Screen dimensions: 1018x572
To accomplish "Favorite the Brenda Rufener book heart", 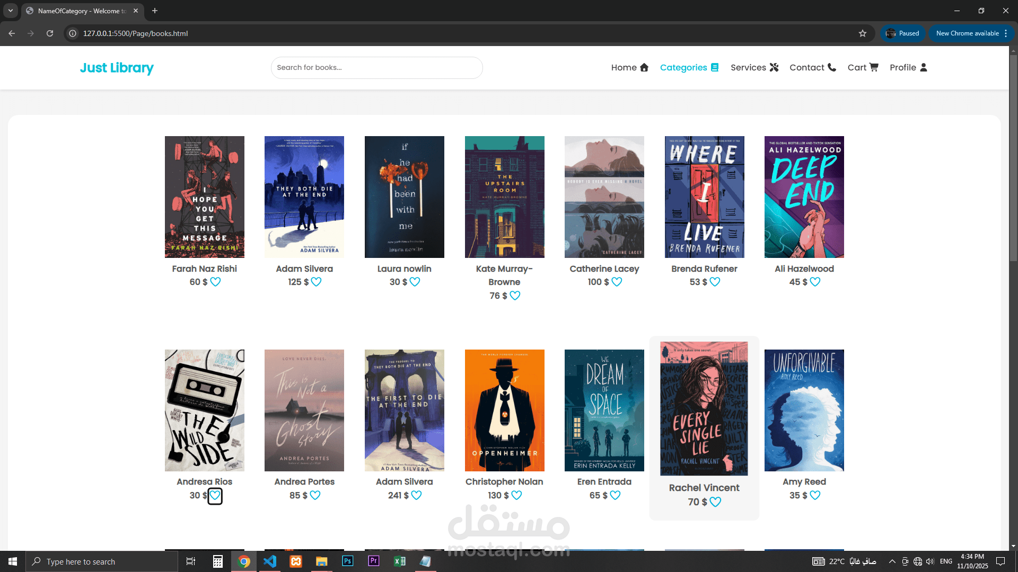I will pyautogui.click(x=715, y=282).
